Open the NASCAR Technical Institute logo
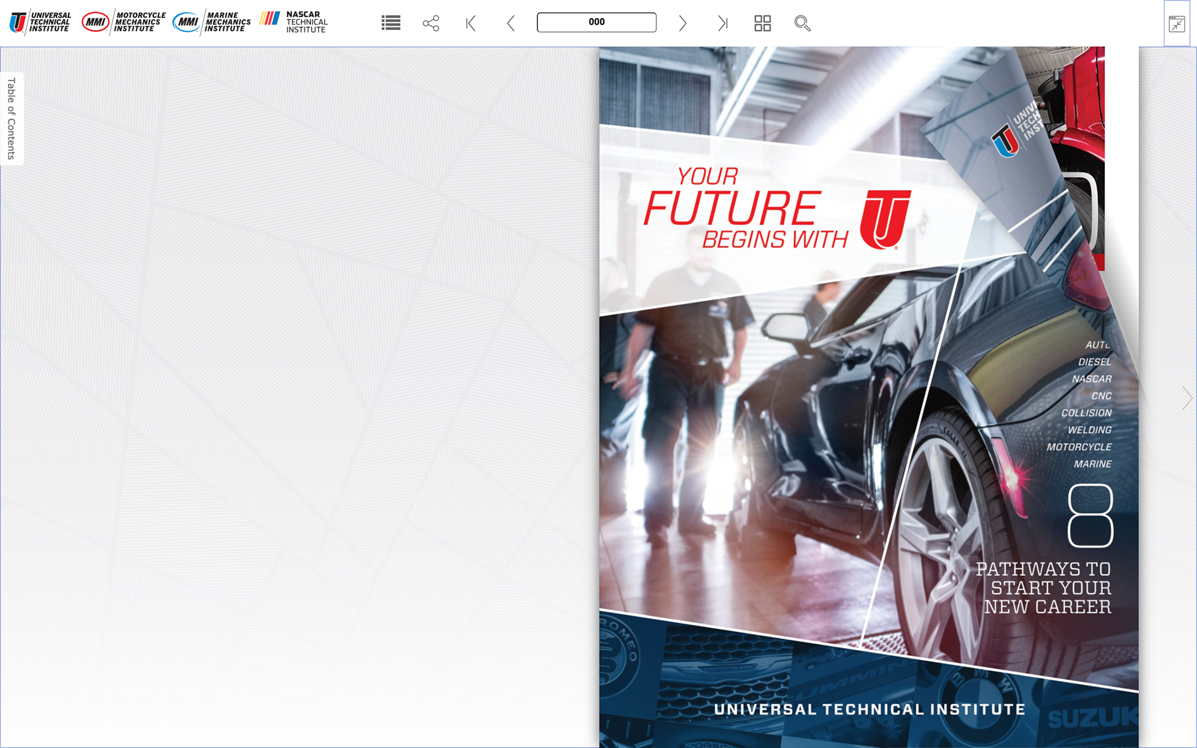Image resolution: width=1197 pixels, height=748 pixels. 294,22
